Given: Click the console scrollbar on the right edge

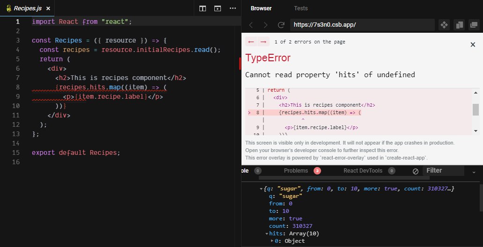Looking at the screenshot, I should pyautogui.click(x=482, y=198).
